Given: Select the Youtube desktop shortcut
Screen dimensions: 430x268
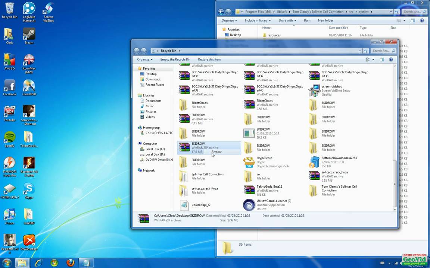Looking at the screenshot, I should click(x=9, y=113).
